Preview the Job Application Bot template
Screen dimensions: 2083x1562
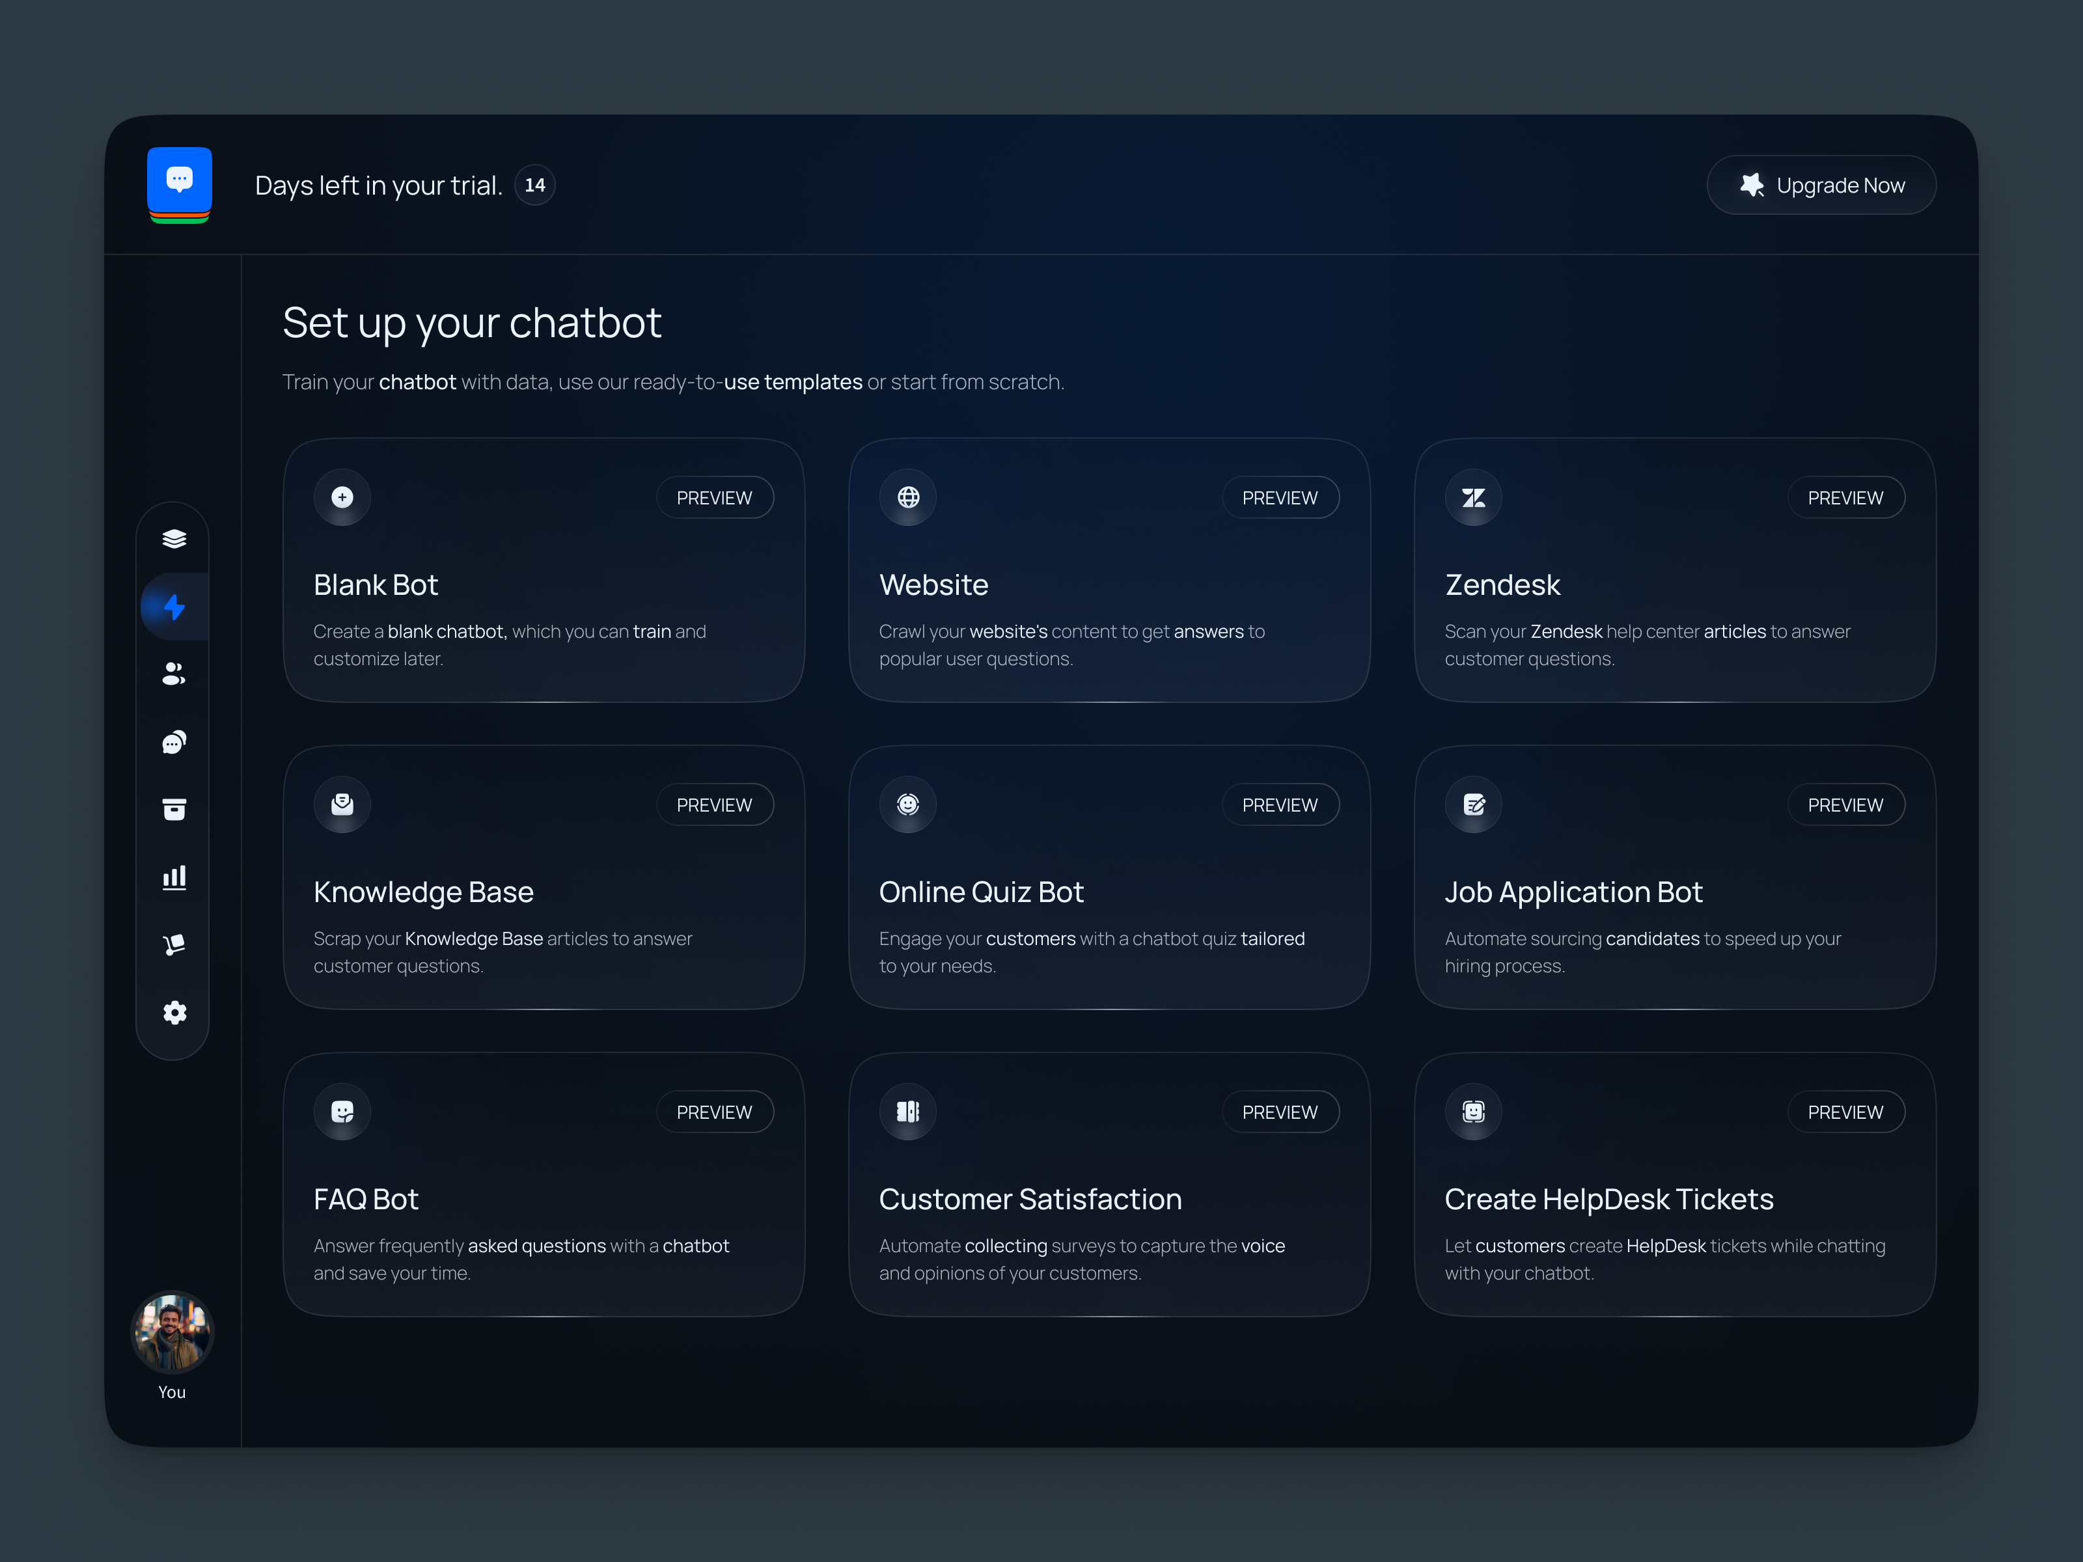click(1845, 804)
